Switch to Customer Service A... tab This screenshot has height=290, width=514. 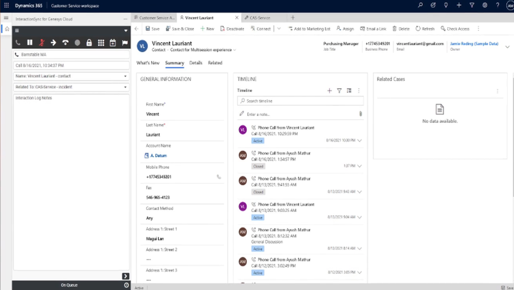[154, 17]
